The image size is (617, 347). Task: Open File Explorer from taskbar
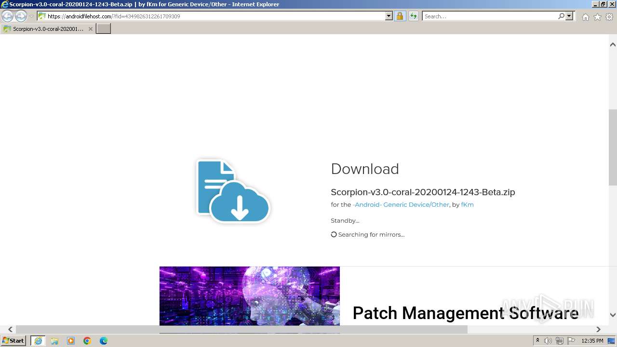[x=54, y=341]
